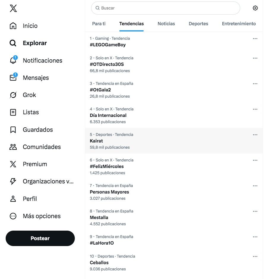The width and height of the screenshot is (266, 279).
Task: Open Comunidades people icon
Action: pos(13,147)
